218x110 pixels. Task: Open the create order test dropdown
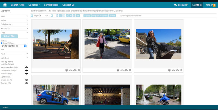coord(14,46)
